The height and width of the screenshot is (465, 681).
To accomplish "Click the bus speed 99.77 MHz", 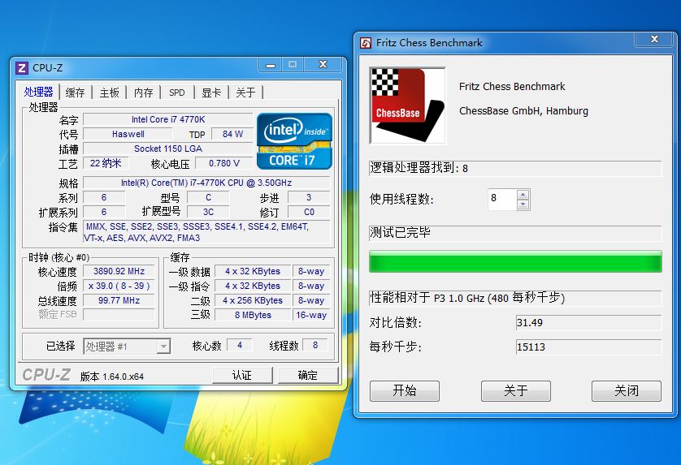I will [x=119, y=300].
